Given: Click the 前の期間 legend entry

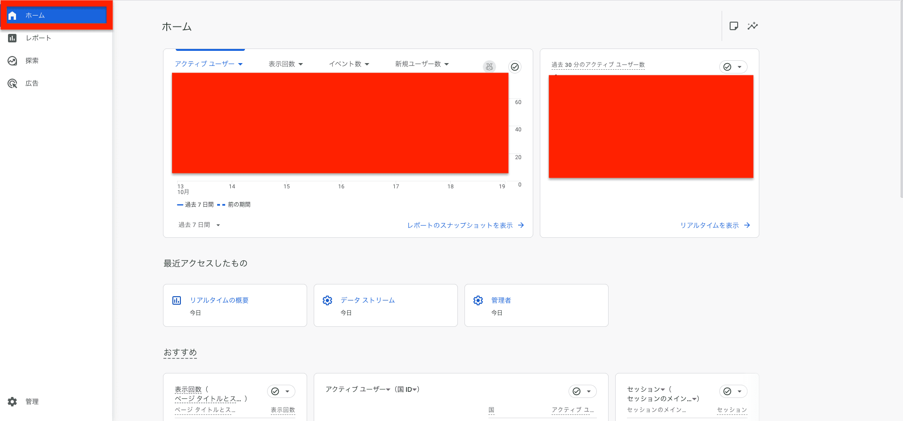Looking at the screenshot, I should coord(234,205).
